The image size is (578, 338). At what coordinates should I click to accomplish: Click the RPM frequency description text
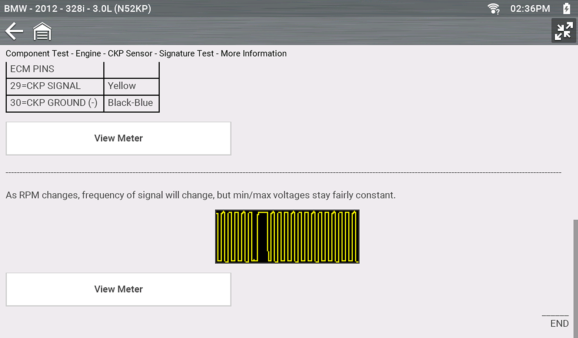point(200,195)
